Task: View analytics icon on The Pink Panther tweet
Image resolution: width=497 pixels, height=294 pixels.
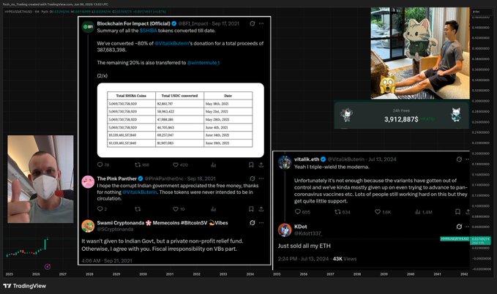Action: coord(213,208)
